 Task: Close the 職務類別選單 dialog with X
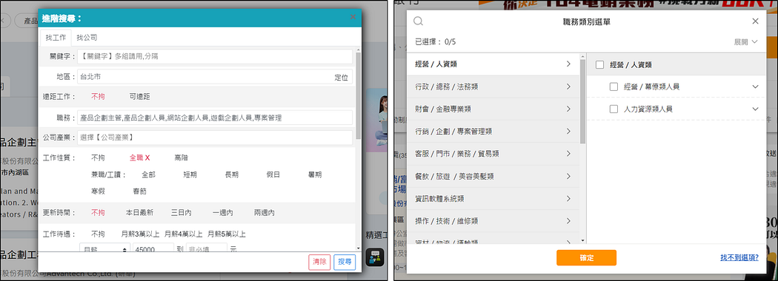(755, 21)
